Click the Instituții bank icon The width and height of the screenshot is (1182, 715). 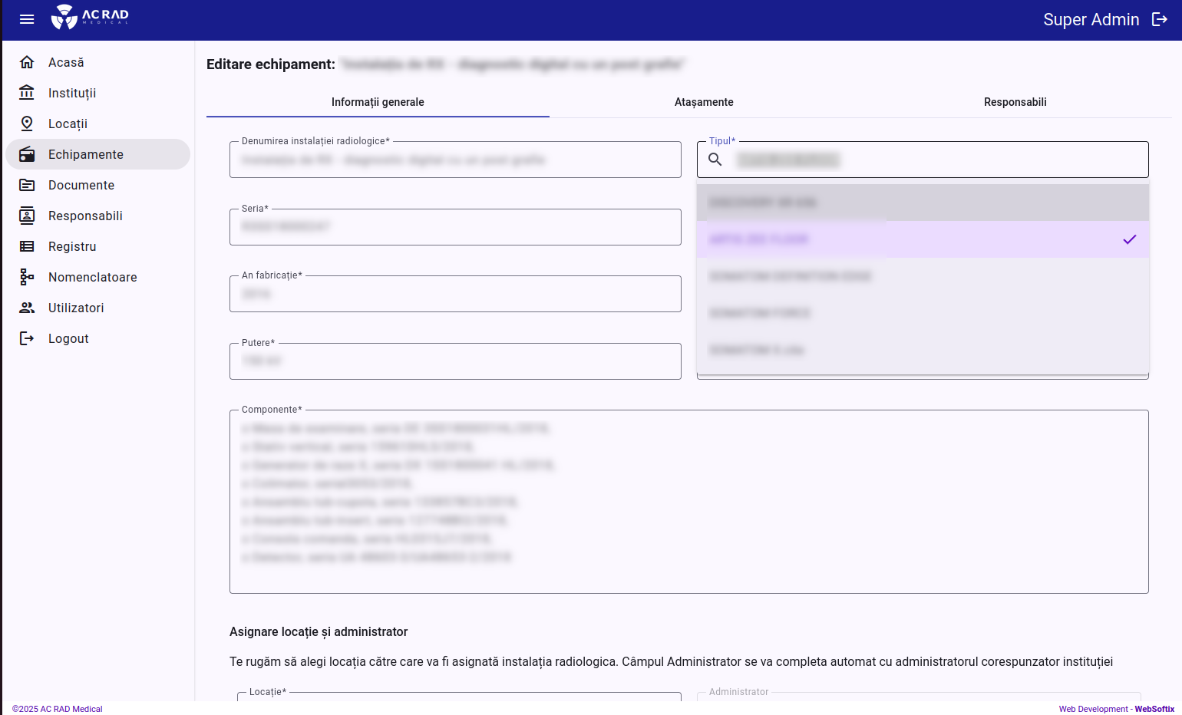tap(27, 93)
